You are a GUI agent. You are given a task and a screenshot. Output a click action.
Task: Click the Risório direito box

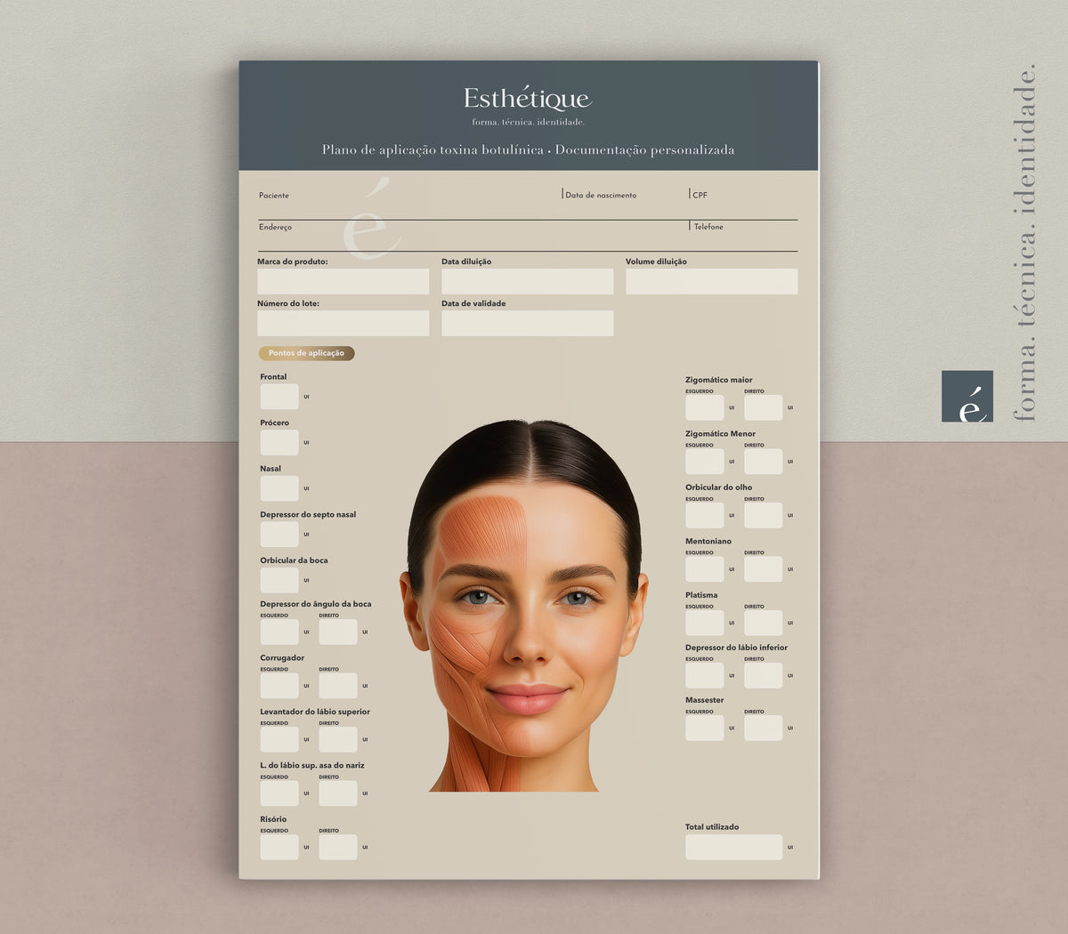click(x=338, y=847)
